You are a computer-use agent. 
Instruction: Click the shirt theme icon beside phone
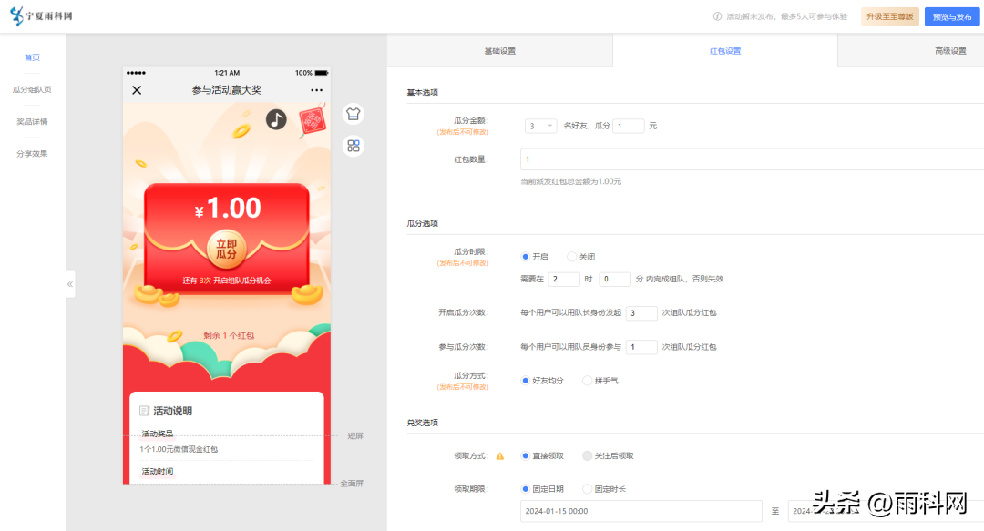pyautogui.click(x=354, y=114)
